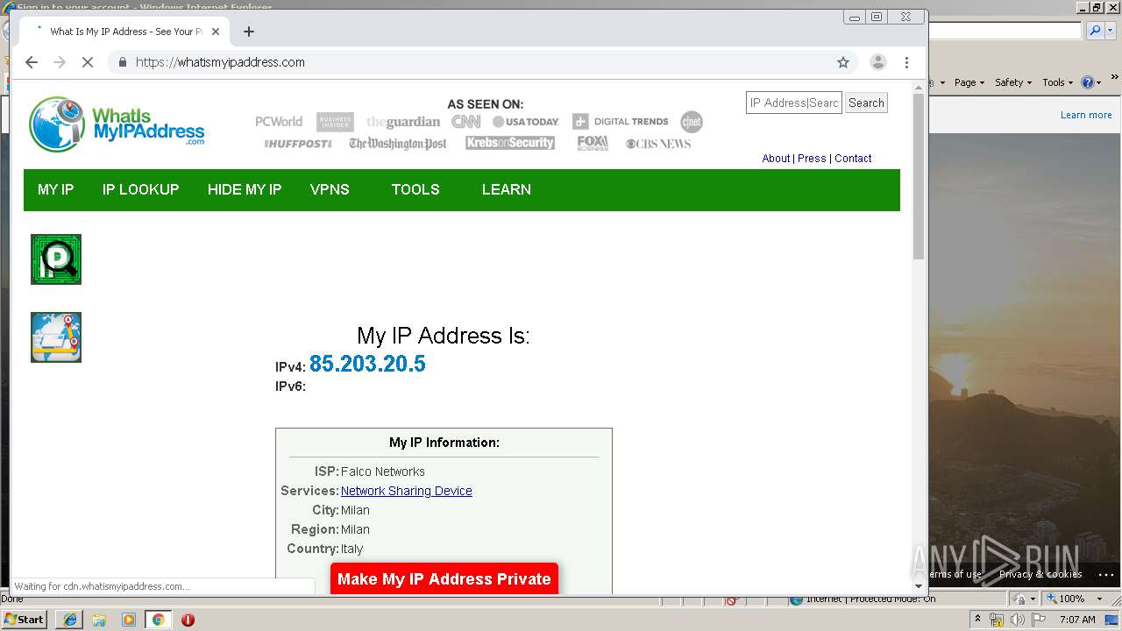The image size is (1122, 631).
Task: Click the Washington Post logo
Action: click(398, 144)
